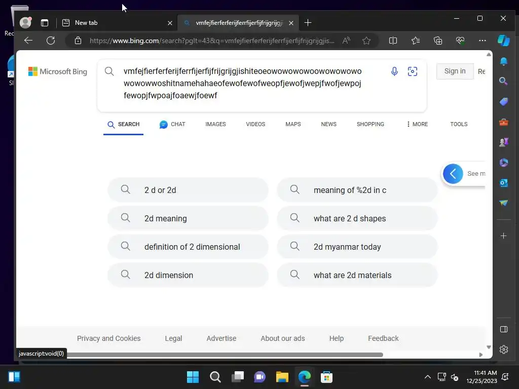Image resolution: width=519 pixels, height=389 pixels.
Task: Expand the blue See more arrow button
Action: pyautogui.click(x=453, y=174)
